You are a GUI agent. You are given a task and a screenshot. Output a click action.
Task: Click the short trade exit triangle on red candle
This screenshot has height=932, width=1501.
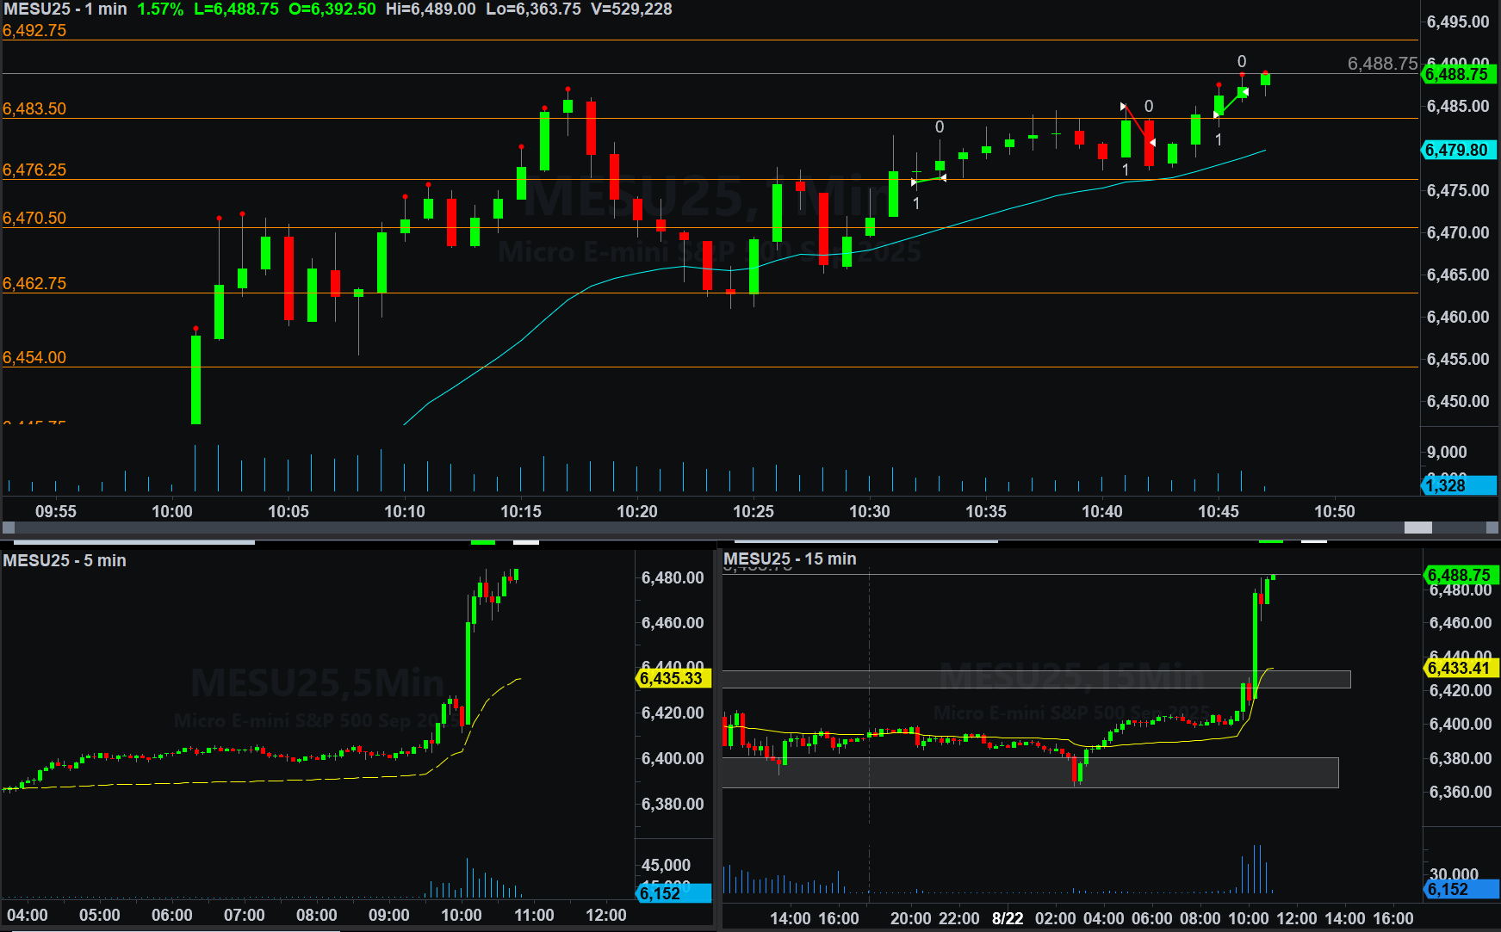1152,142
